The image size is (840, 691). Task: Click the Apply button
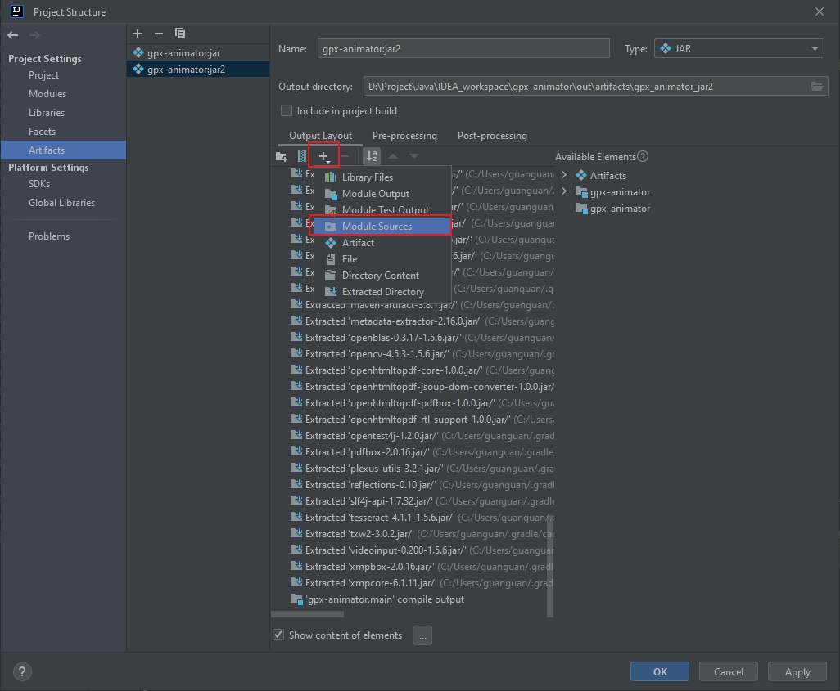(x=797, y=671)
